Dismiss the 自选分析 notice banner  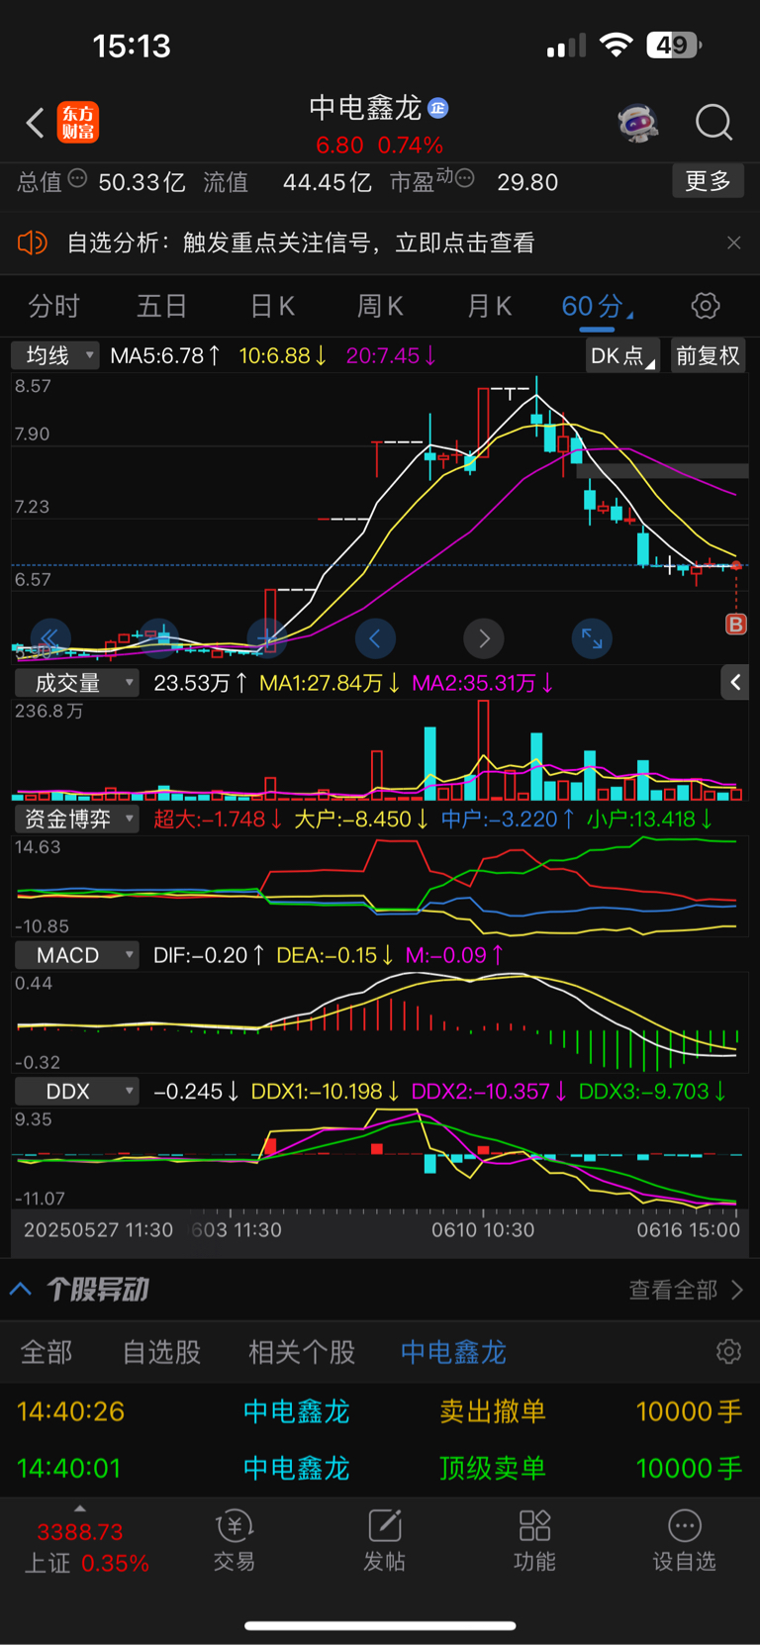point(733,242)
